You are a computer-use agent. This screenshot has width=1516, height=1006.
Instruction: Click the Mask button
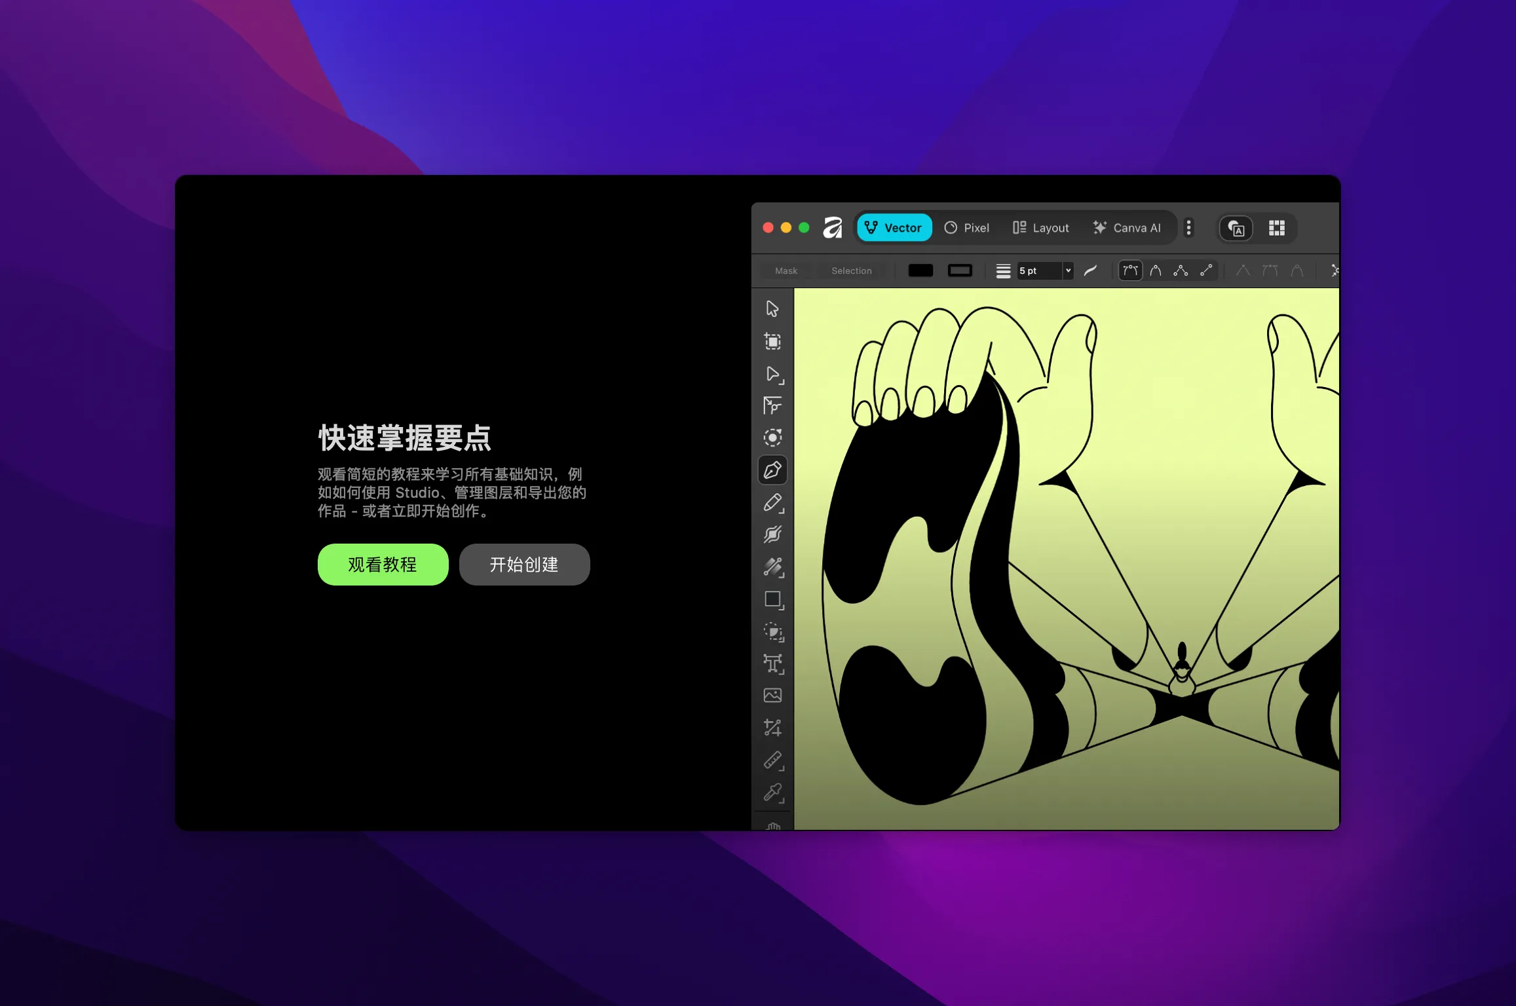click(786, 271)
